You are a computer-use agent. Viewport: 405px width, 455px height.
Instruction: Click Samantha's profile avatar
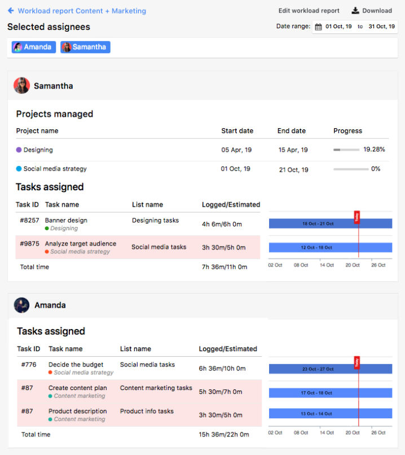click(x=20, y=85)
